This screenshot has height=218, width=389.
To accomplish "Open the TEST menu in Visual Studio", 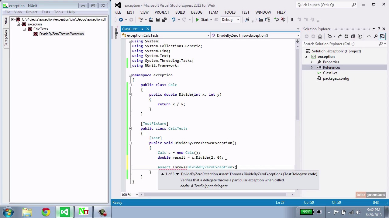I will click(x=245, y=12).
